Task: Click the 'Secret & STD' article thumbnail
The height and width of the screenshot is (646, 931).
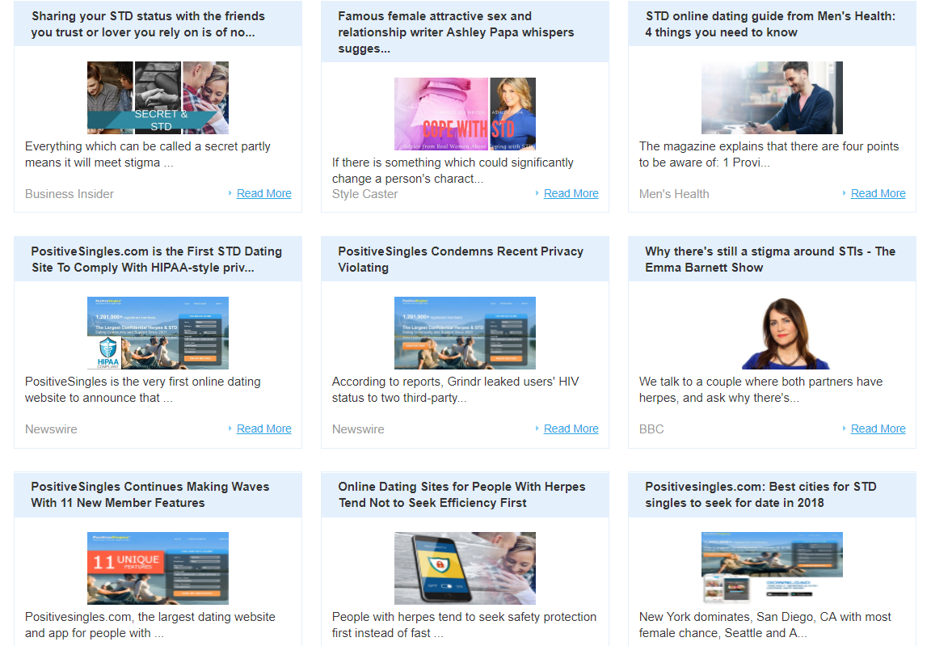Action: (x=158, y=98)
